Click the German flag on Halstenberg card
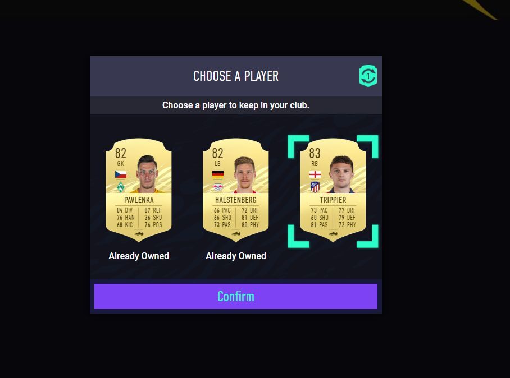 click(x=217, y=174)
